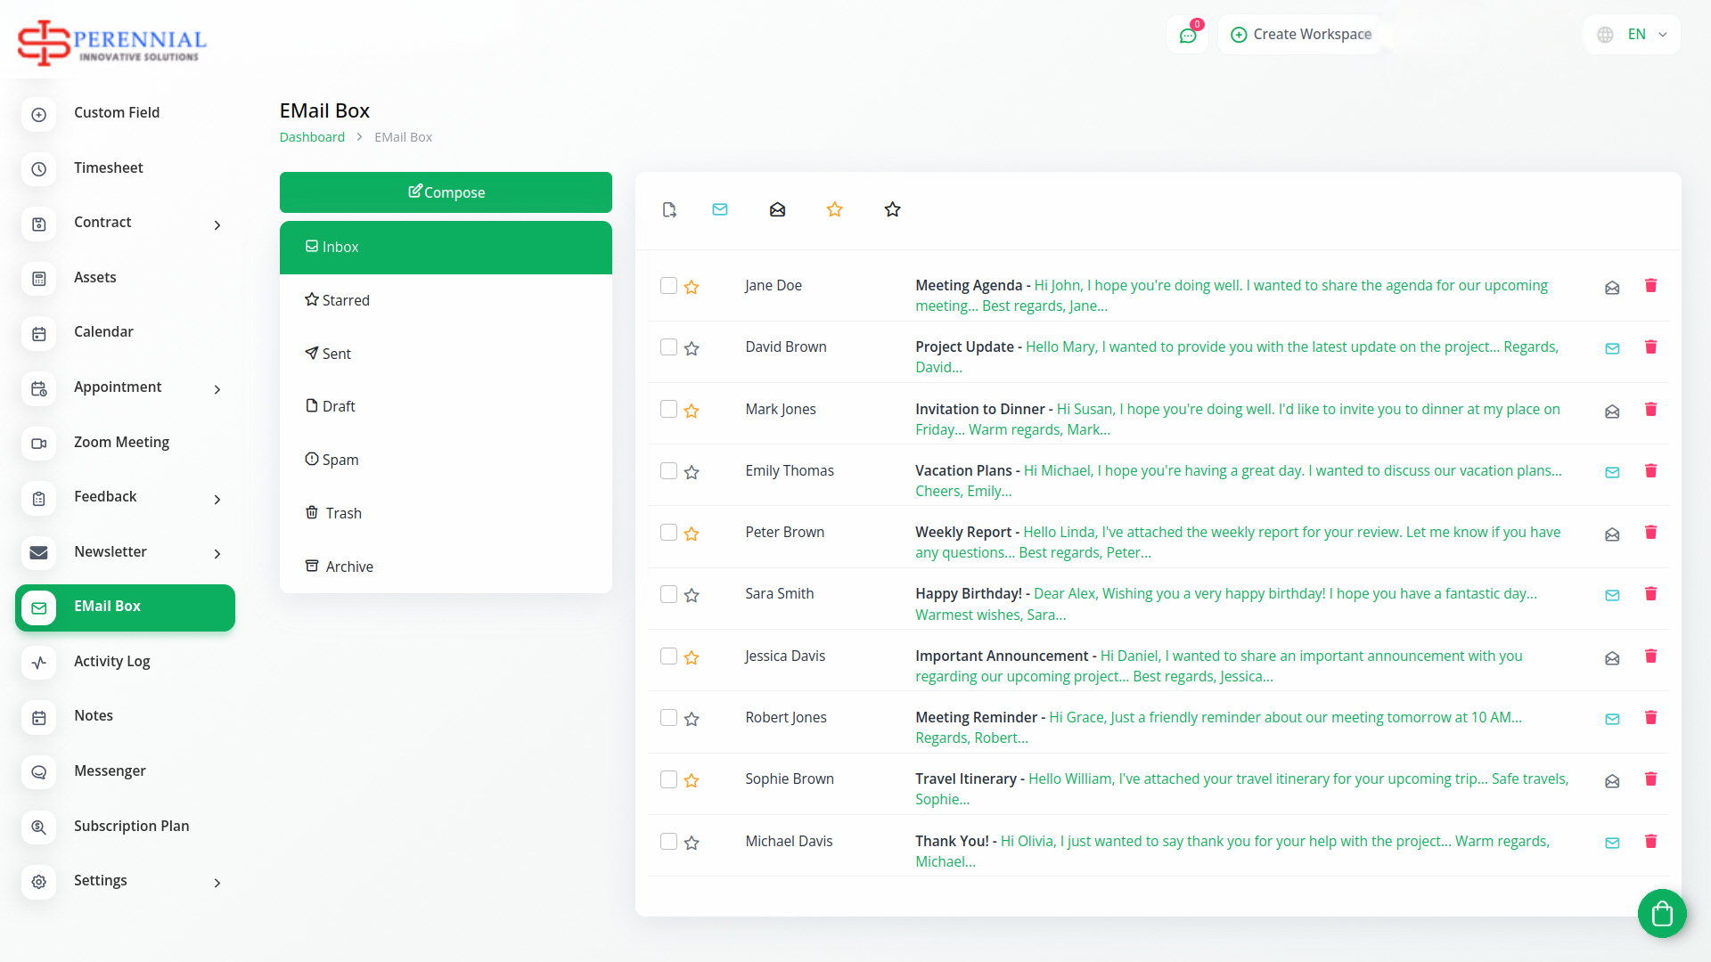Click the orange star toolbar icon
Image resolution: width=1711 pixels, height=962 pixels.
834,209
